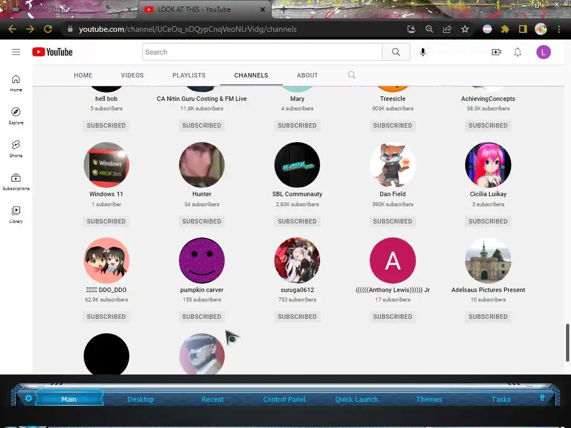The width and height of the screenshot is (571, 428).
Task: Unsubscribe from Anthony Lewis Jr
Action: pyautogui.click(x=393, y=317)
